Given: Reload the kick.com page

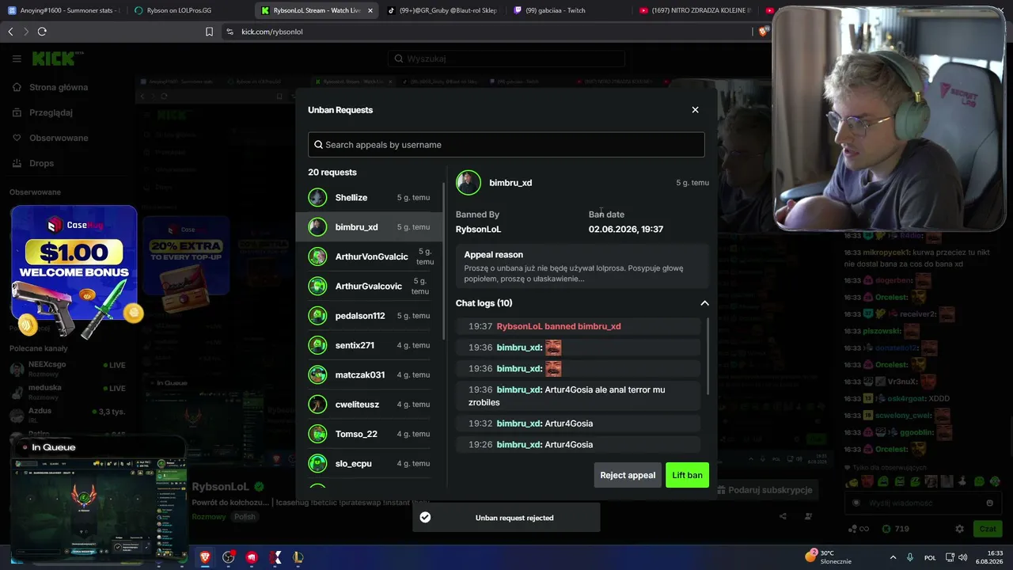Looking at the screenshot, I should pyautogui.click(x=42, y=32).
